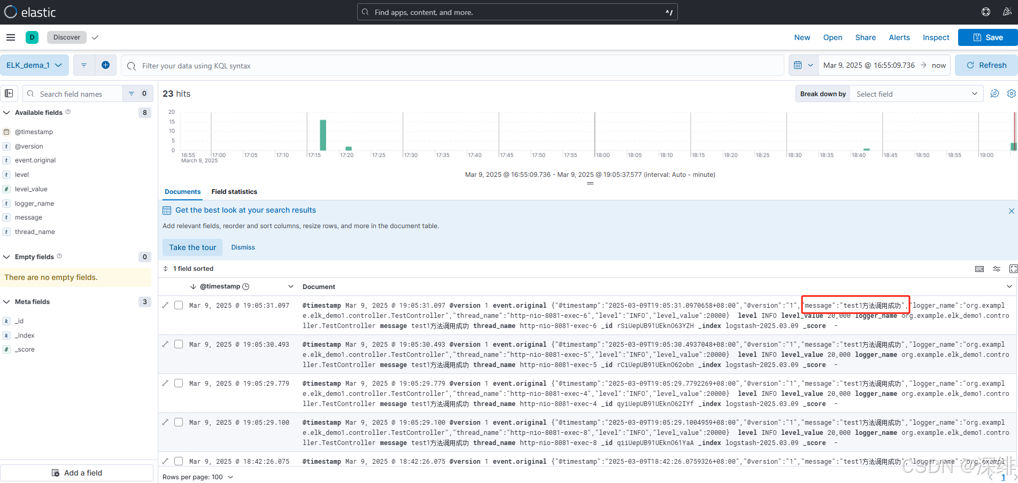Open the calendar quick date menu
This screenshot has width=1018, height=483.
click(x=803, y=65)
